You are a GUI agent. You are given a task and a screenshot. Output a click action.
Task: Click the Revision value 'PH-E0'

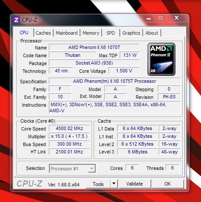pyautogui.click(x=169, y=97)
